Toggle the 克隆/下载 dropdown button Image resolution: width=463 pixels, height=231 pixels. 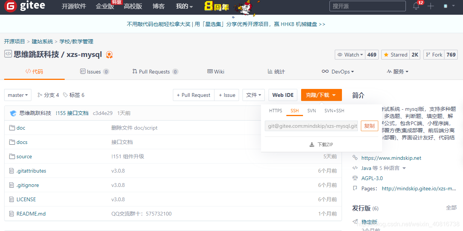(x=322, y=95)
